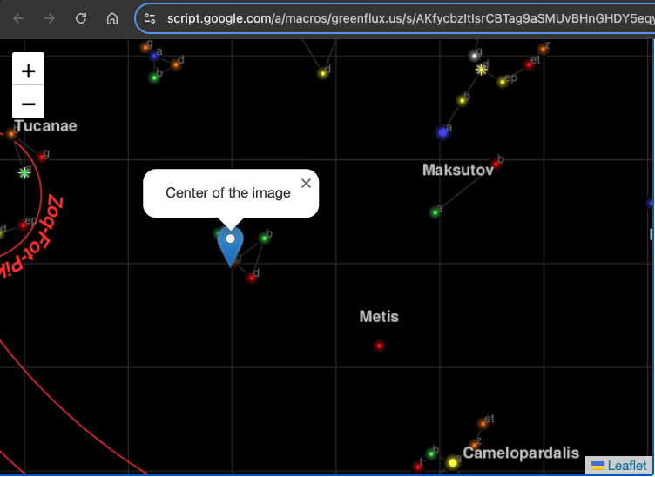View site information icon in address bar
Image resolution: width=655 pixels, height=477 pixels.
(150, 18)
